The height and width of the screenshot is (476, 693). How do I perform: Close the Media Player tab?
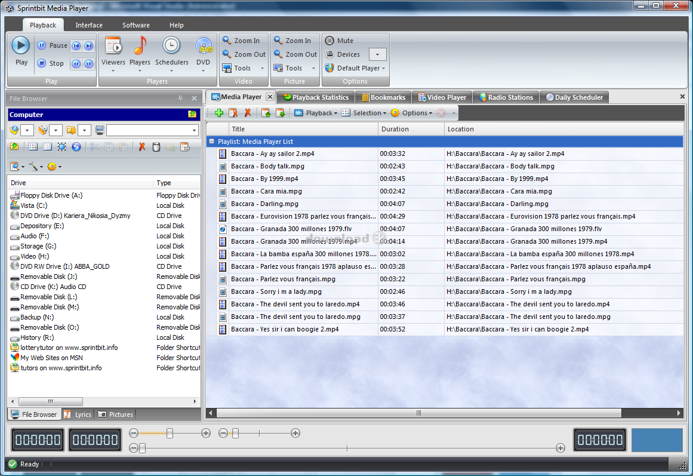tap(270, 97)
